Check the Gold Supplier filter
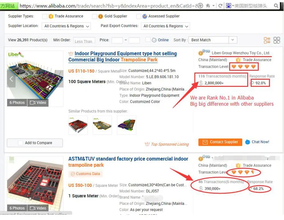The width and height of the screenshot is (284, 220). 94,17
